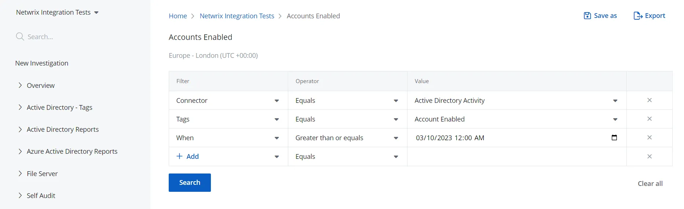The width and height of the screenshot is (684, 209).
Task: Remove the Tags filter row
Action: click(x=649, y=119)
